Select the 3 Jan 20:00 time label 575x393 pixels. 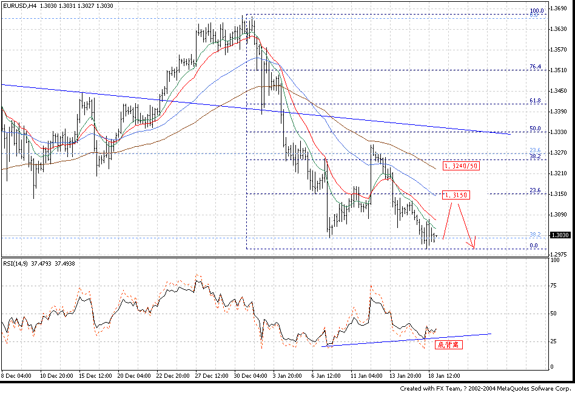click(287, 376)
